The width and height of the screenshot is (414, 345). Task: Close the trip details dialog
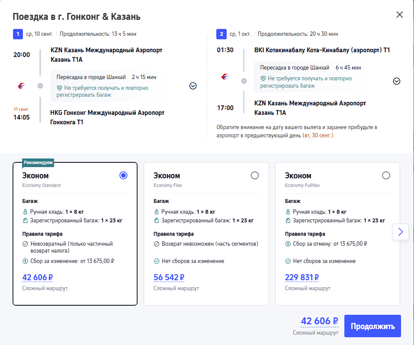click(x=400, y=15)
